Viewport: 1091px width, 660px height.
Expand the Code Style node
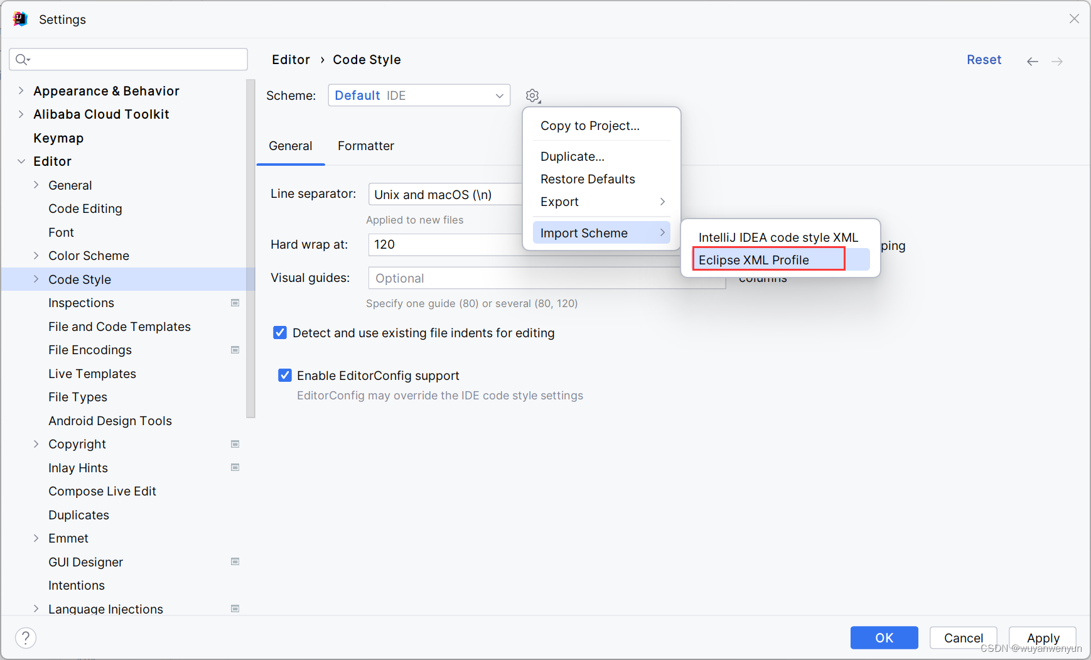click(36, 279)
